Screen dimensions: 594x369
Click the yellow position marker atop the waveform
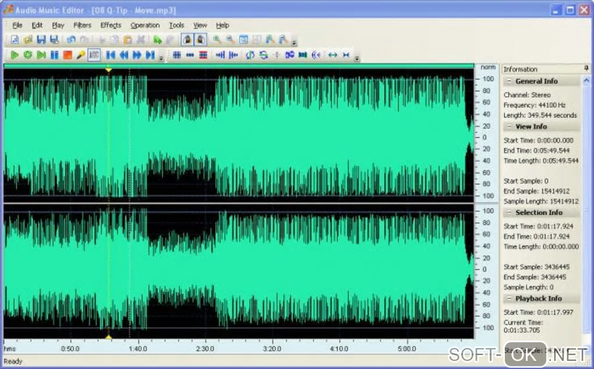point(108,70)
